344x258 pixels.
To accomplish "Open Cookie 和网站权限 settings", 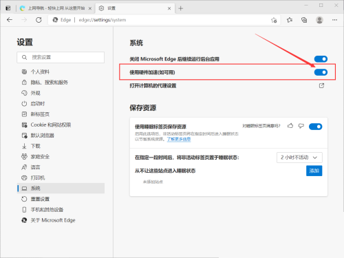I will click(61, 125).
